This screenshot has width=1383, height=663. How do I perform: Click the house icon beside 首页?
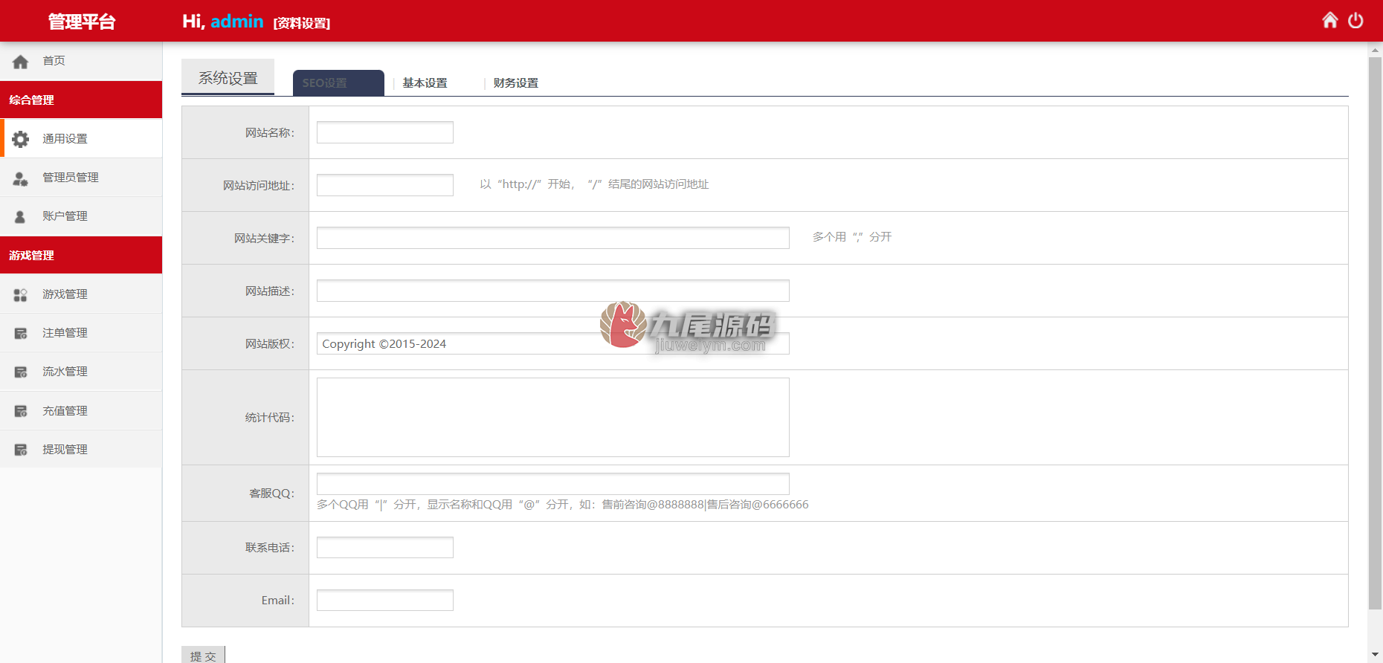(x=20, y=62)
